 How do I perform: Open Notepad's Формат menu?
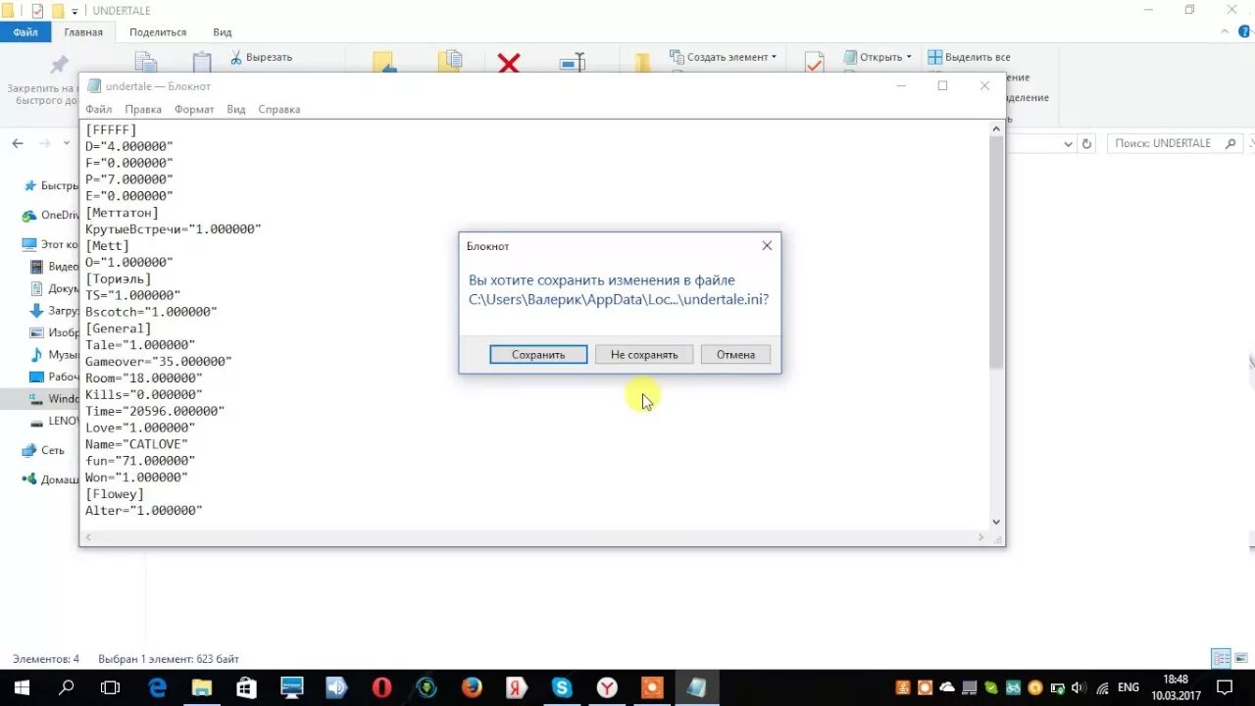coord(194,109)
